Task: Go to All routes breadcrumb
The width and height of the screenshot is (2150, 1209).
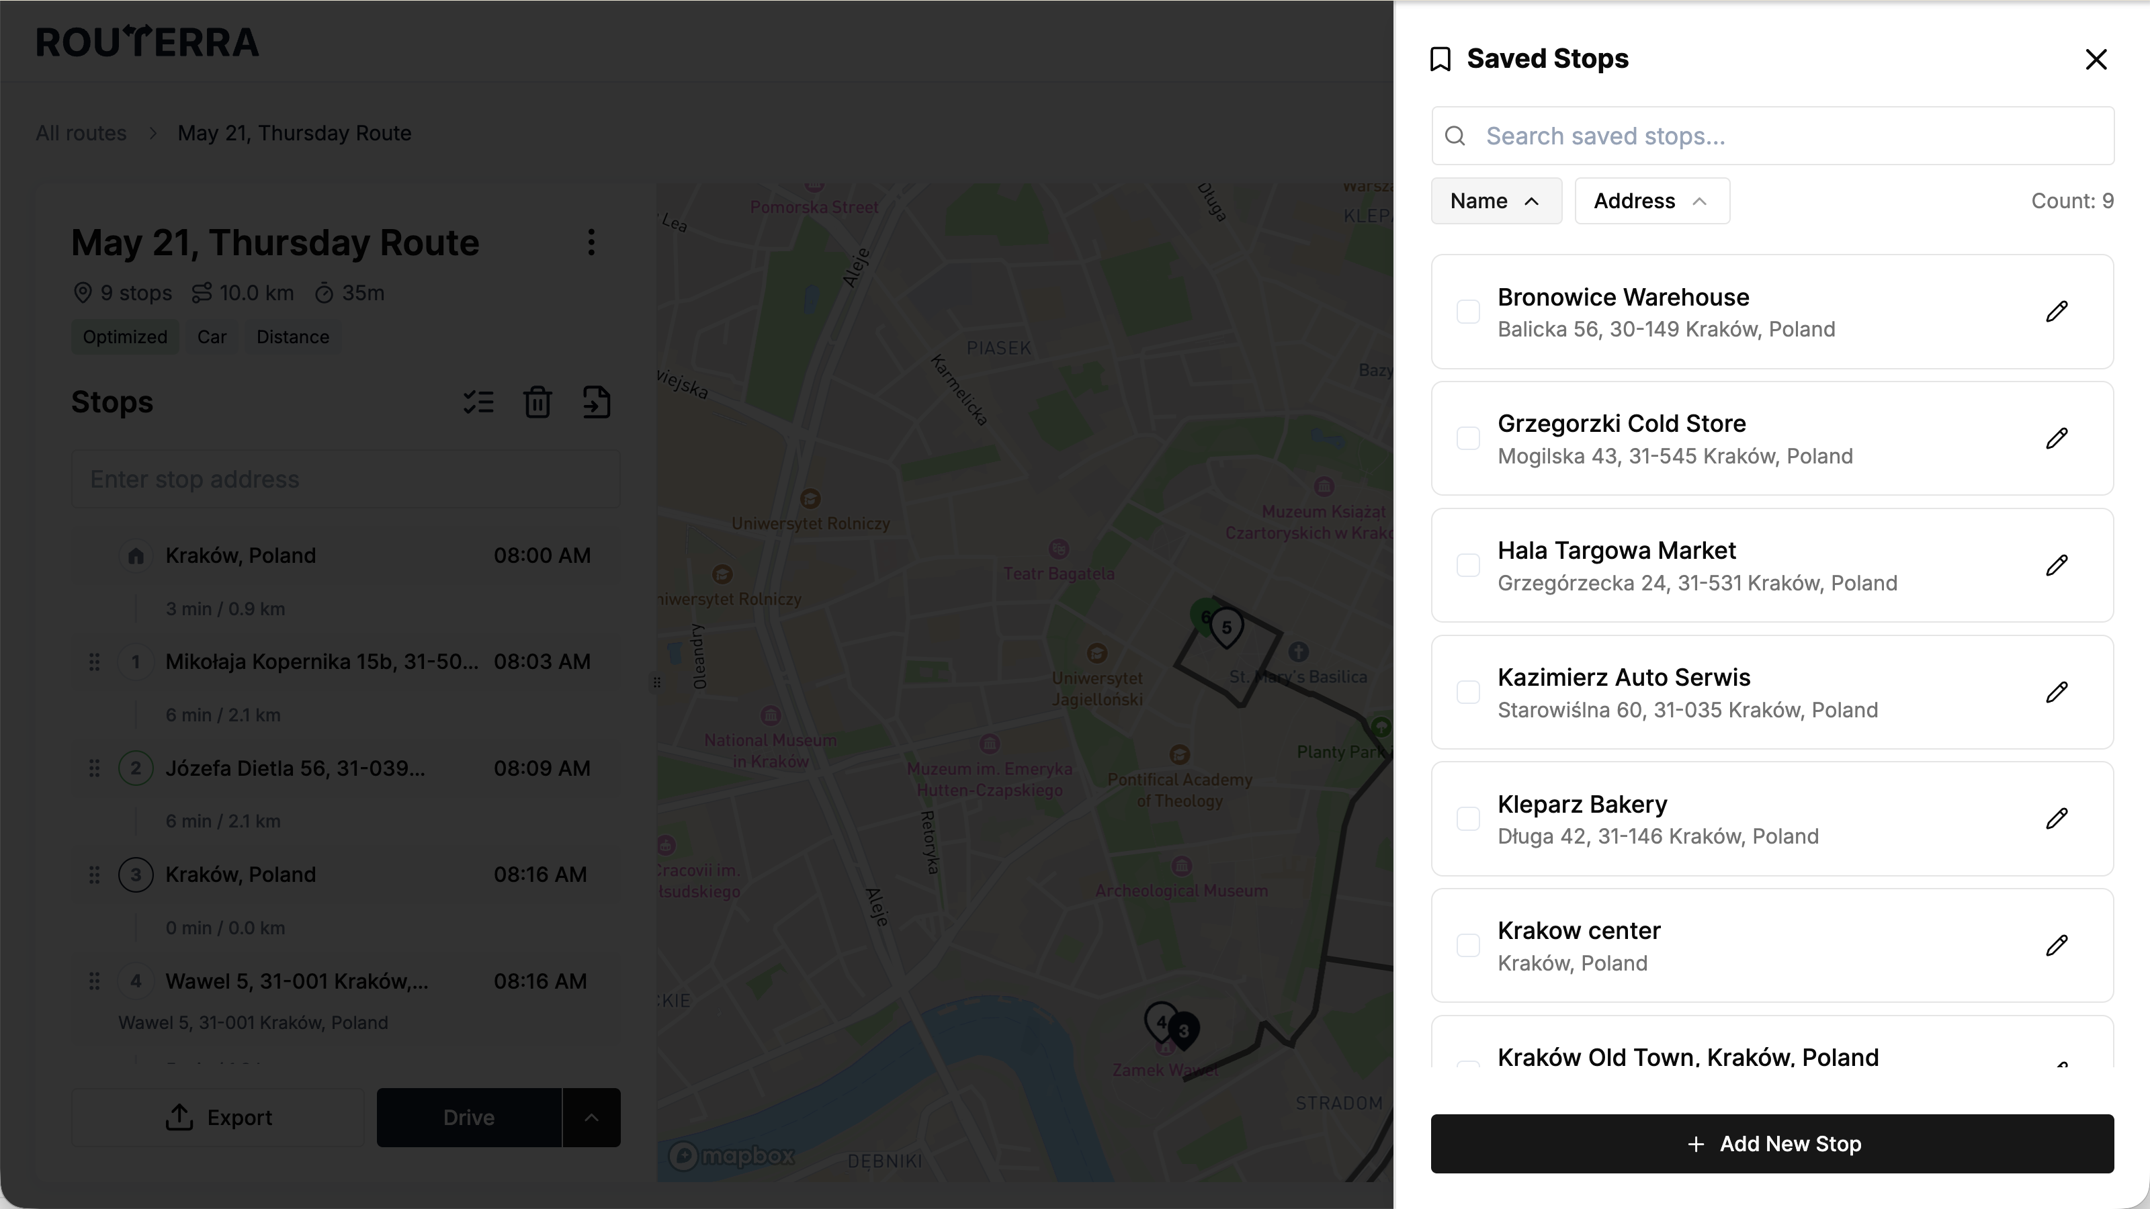Action: (x=81, y=134)
